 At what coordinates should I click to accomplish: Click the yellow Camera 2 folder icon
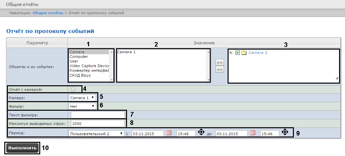click(x=244, y=53)
